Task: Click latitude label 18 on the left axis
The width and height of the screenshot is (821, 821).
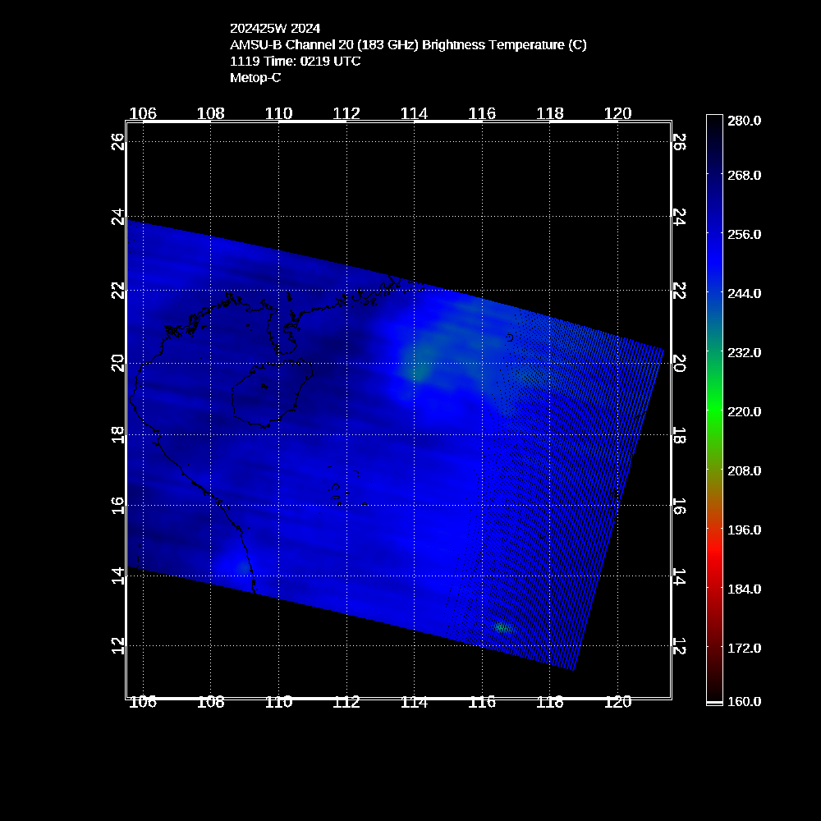Action: point(117,435)
